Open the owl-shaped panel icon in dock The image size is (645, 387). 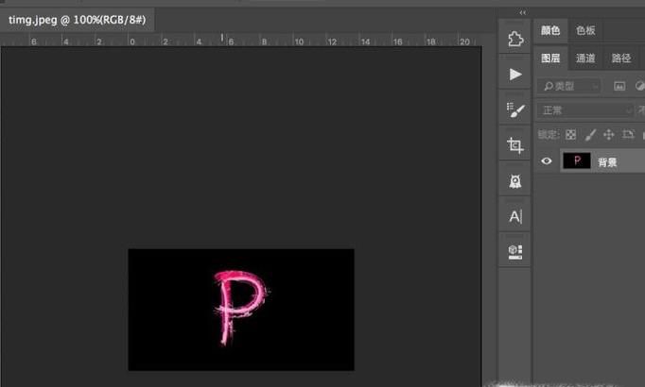click(514, 180)
